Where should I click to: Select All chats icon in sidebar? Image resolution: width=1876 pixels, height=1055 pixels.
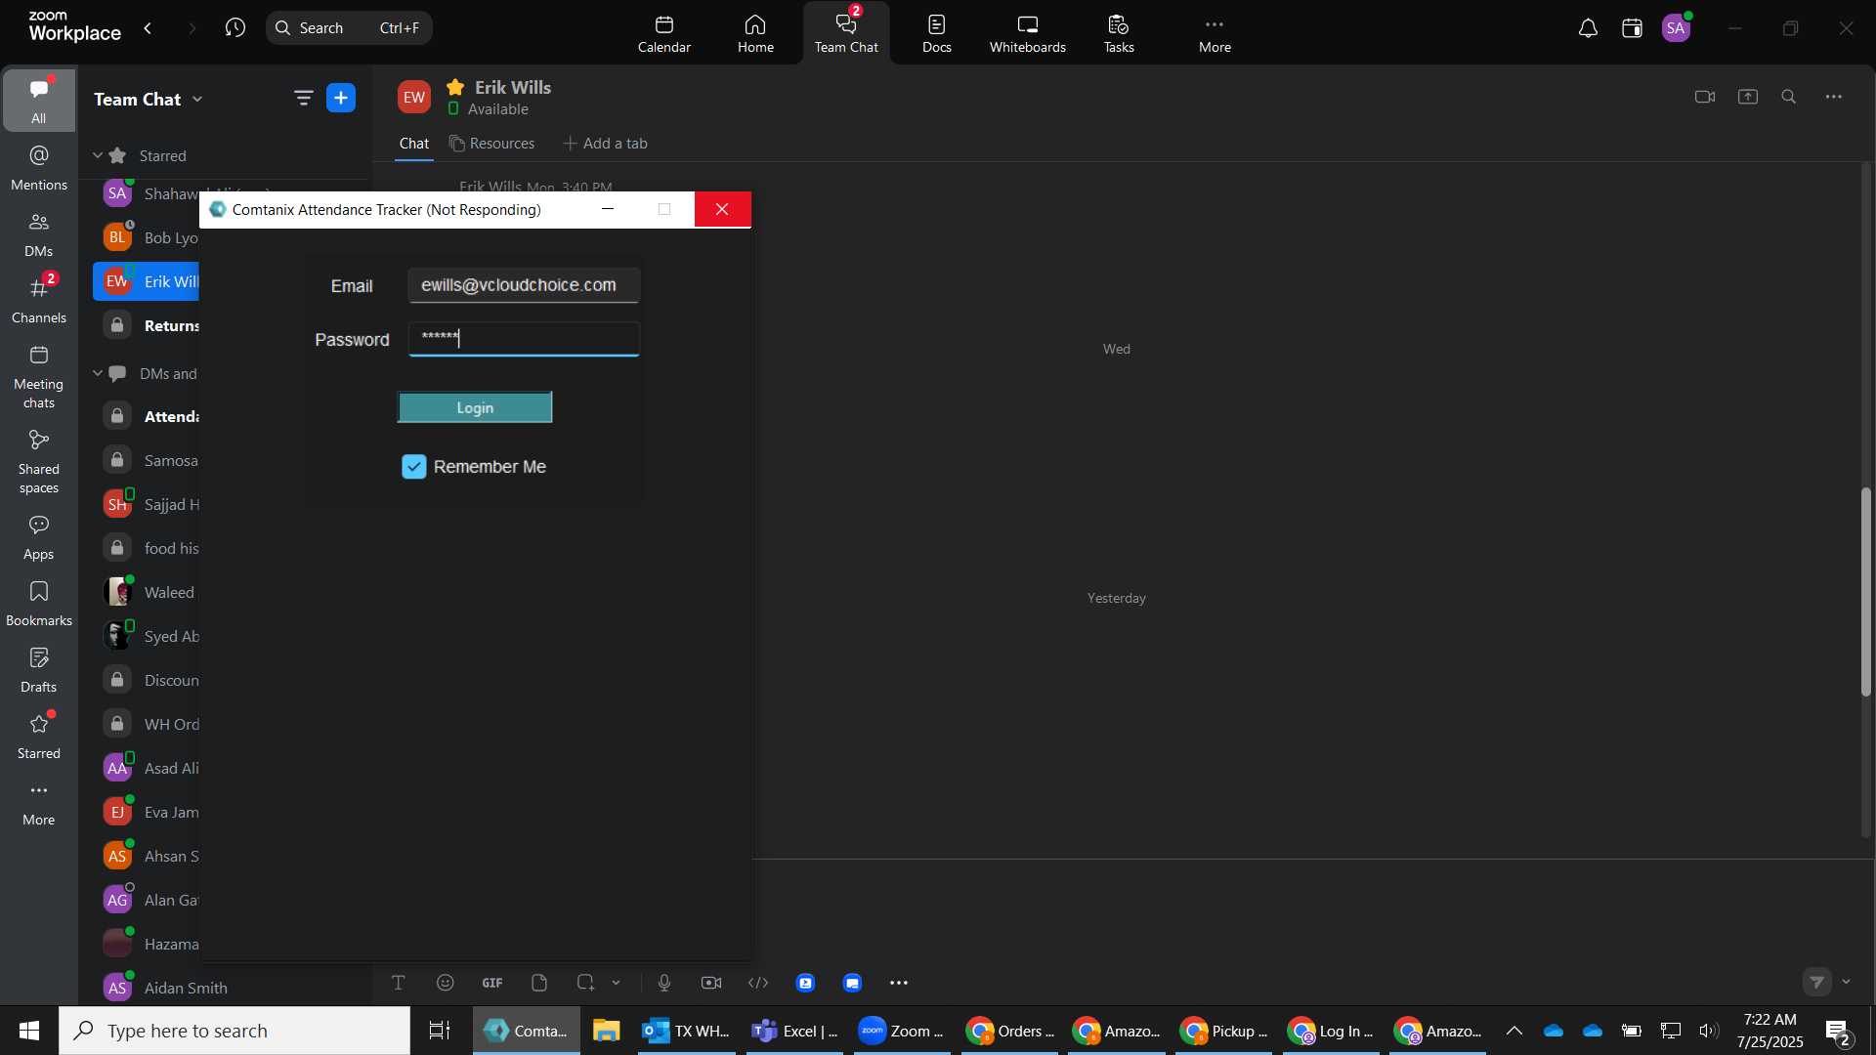(x=39, y=101)
